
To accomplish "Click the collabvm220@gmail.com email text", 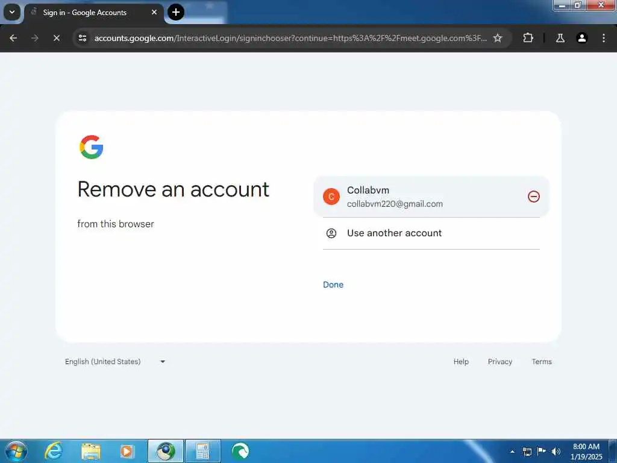I will tap(395, 204).
